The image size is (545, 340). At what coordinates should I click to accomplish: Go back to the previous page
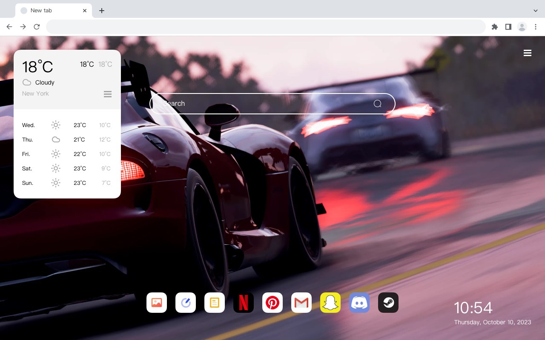click(x=9, y=27)
